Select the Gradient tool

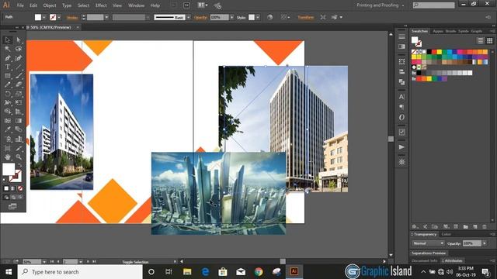(19, 121)
